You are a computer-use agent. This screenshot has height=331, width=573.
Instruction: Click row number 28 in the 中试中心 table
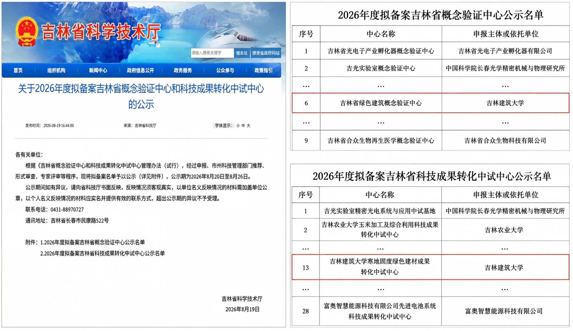click(306, 311)
